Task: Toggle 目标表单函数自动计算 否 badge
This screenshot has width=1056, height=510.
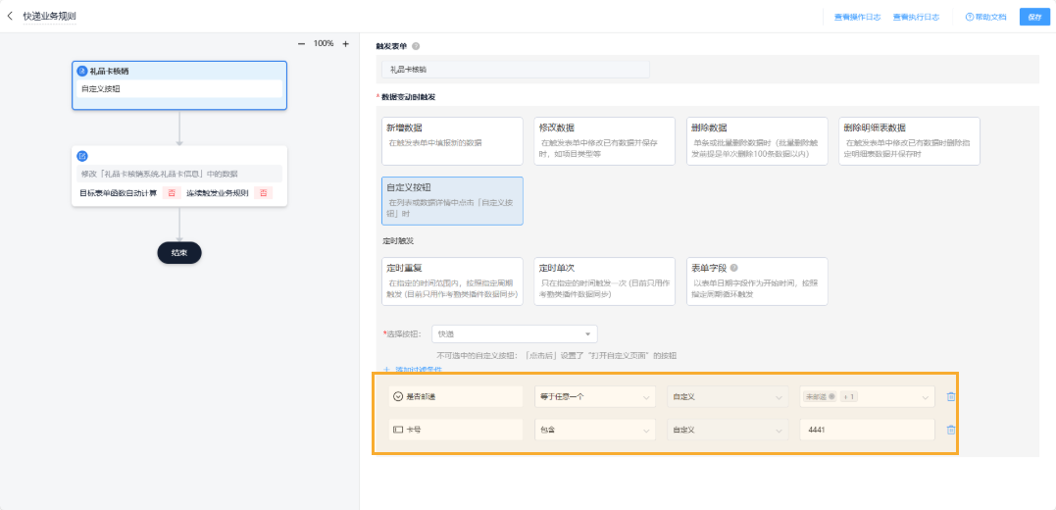Action: tap(171, 193)
